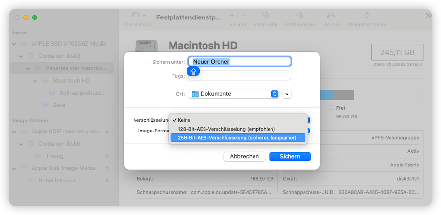
Task: Collapse Apple UDIF read-only node
Action: point(14,132)
